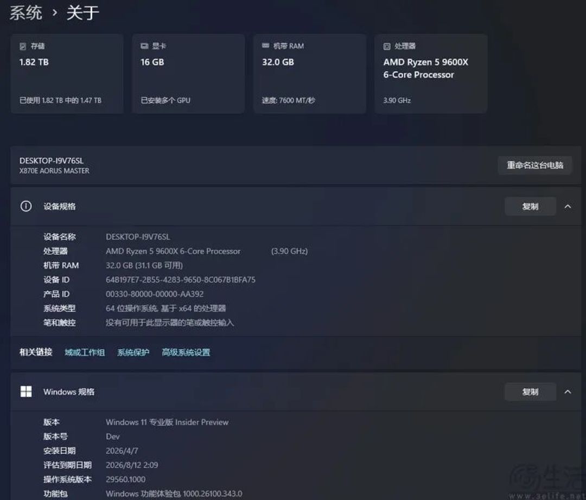The height and width of the screenshot is (500, 586).
Task: Open the 32.0 GB RAM card
Action: pos(310,74)
